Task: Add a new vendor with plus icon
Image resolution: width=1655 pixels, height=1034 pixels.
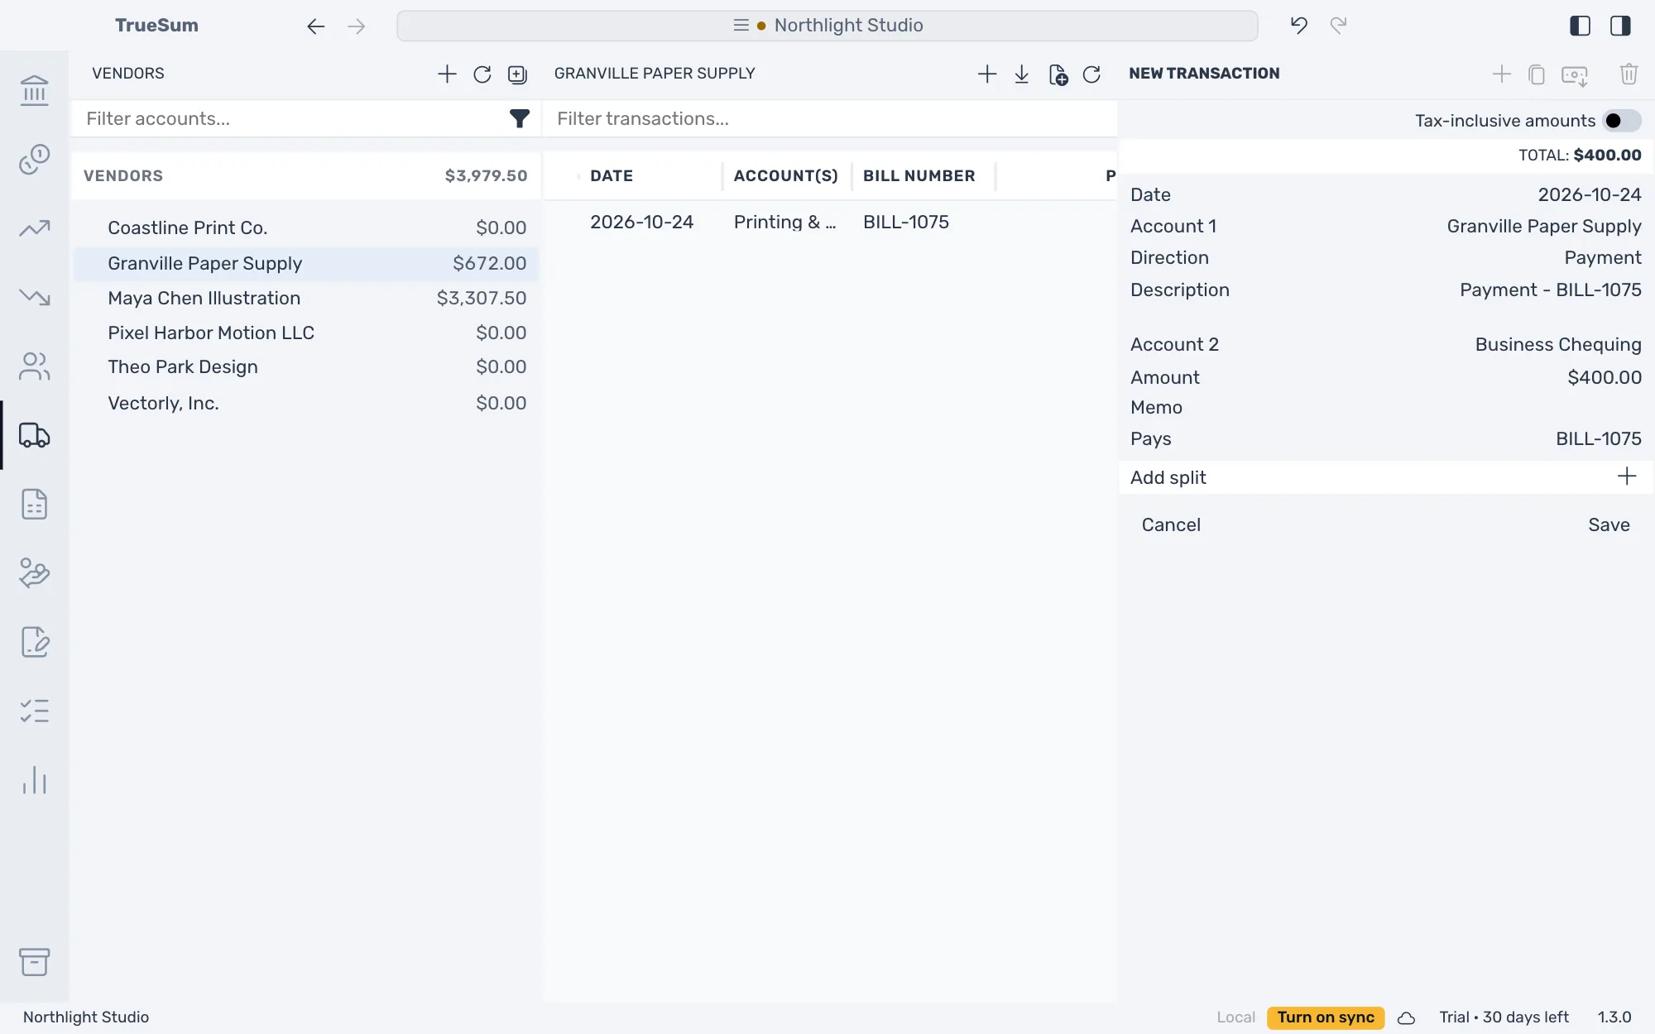Action: coord(447,74)
